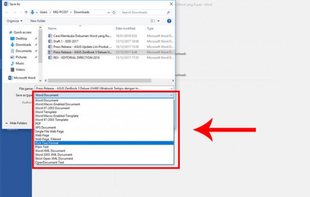This screenshot has width=310, height=197.
Task: Select file Cara Membuka Dokumen Word
Action: [x=82, y=36]
